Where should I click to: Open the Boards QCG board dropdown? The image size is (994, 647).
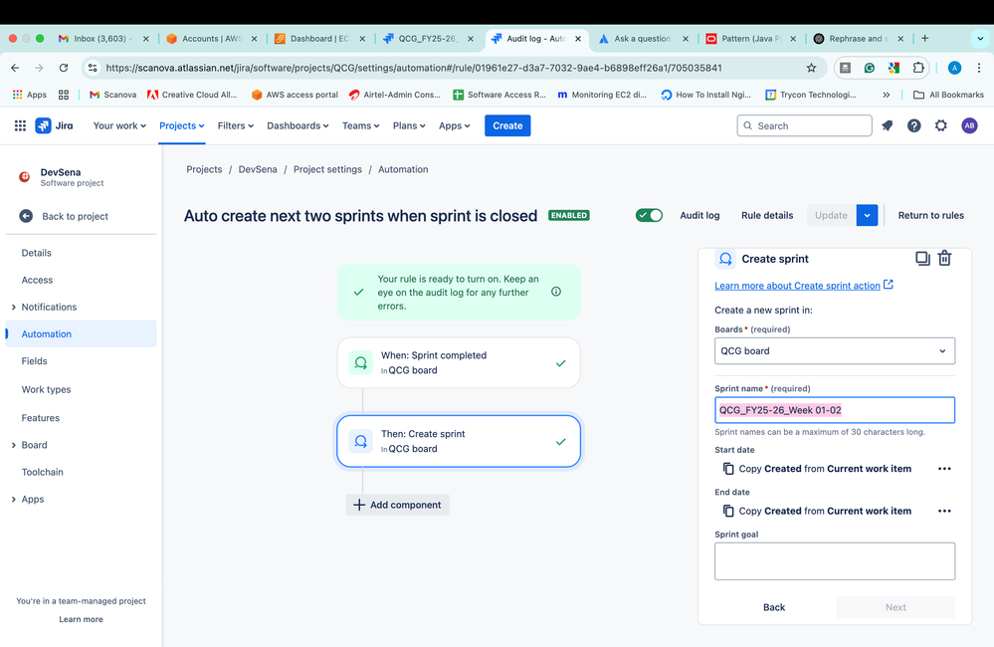834,350
